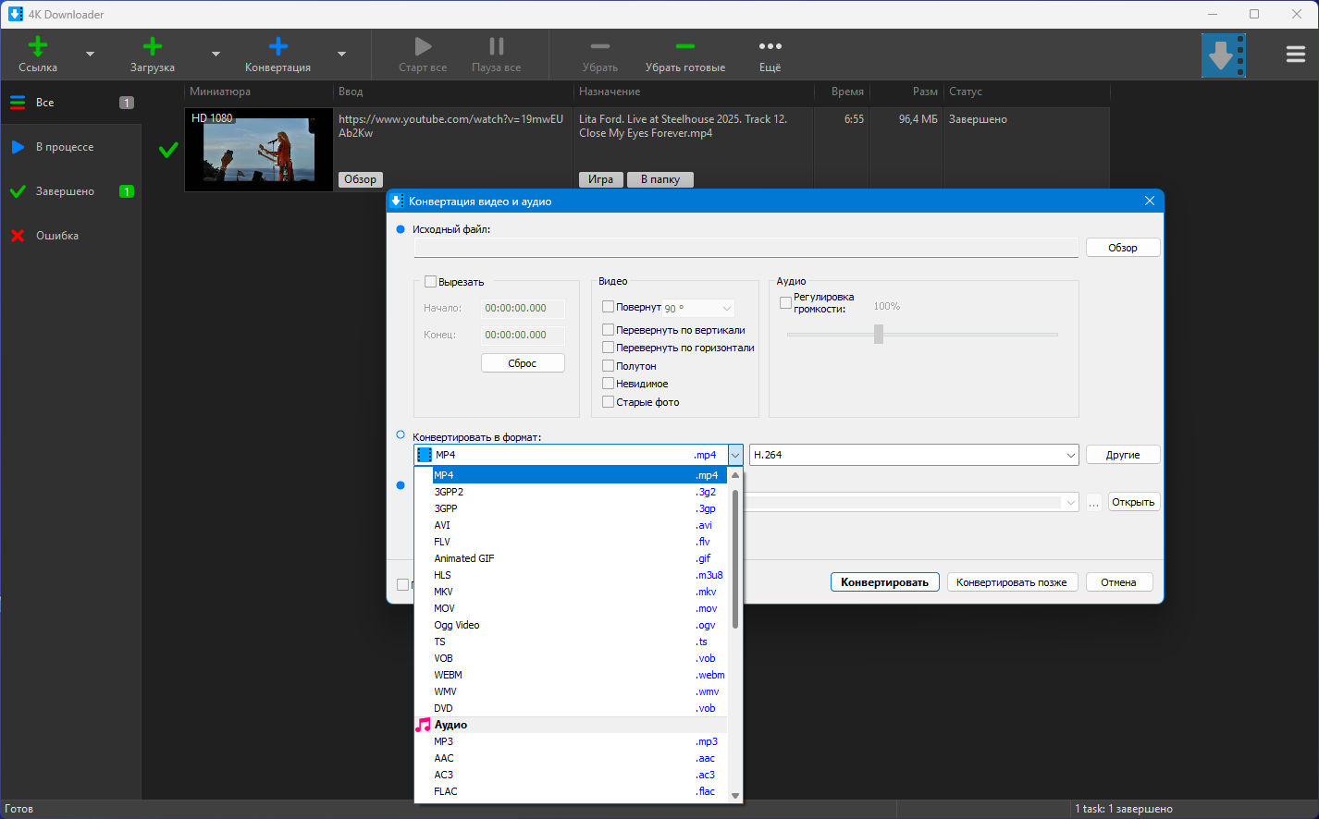Click the Отмена button
The height and width of the screenshot is (819, 1319).
click(1117, 582)
